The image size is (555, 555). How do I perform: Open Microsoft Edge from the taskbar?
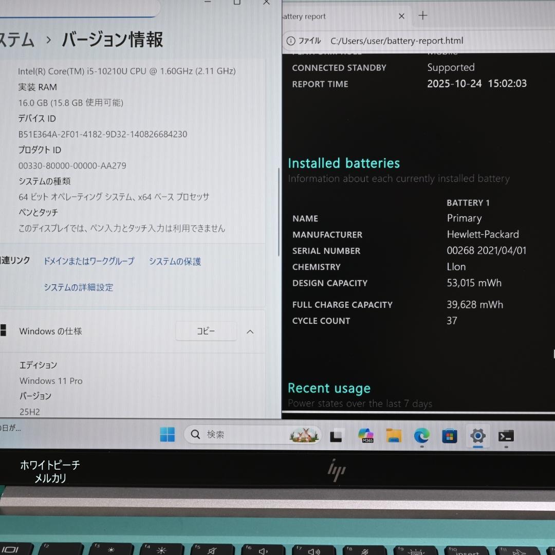pyautogui.click(x=422, y=436)
